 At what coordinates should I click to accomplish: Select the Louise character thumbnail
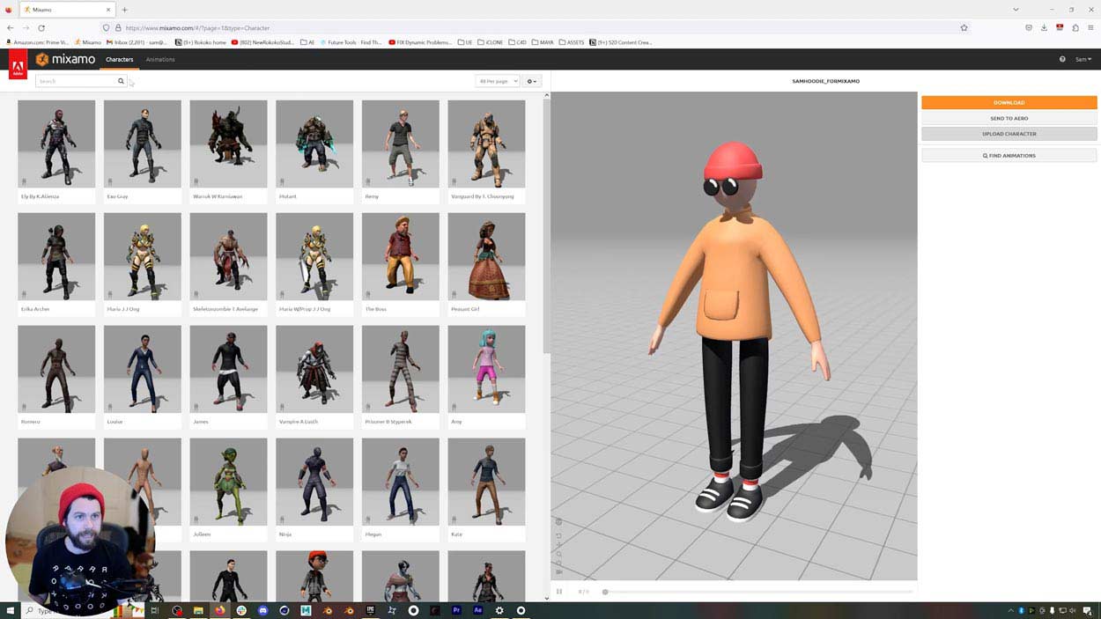click(x=143, y=369)
